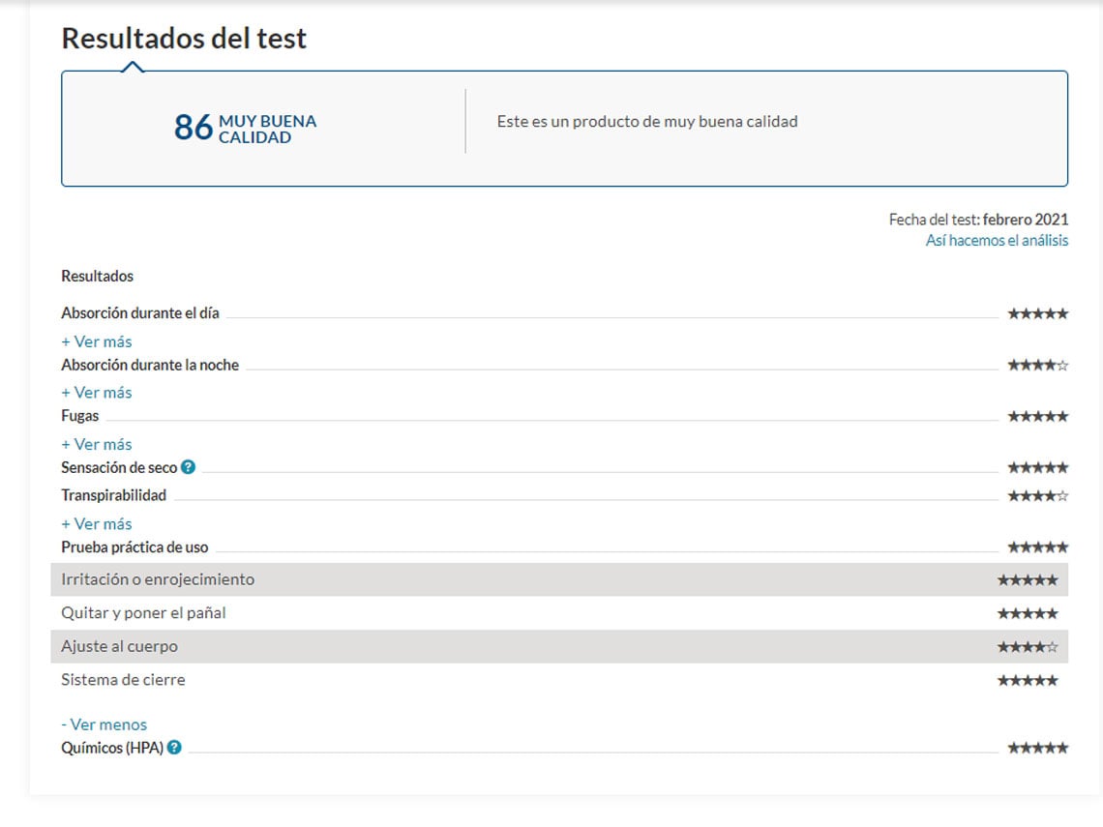The image size is (1103, 827).
Task: Click the 'Resultados del test' heading
Action: tap(184, 39)
